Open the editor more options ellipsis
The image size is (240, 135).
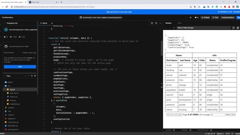point(160,23)
